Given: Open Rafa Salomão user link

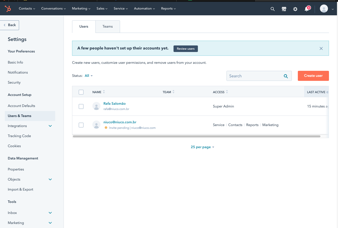Looking at the screenshot, I should (115, 103).
